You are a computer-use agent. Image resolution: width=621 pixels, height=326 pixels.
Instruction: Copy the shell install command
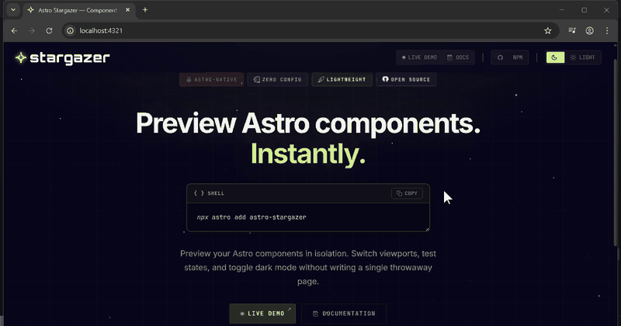(407, 193)
